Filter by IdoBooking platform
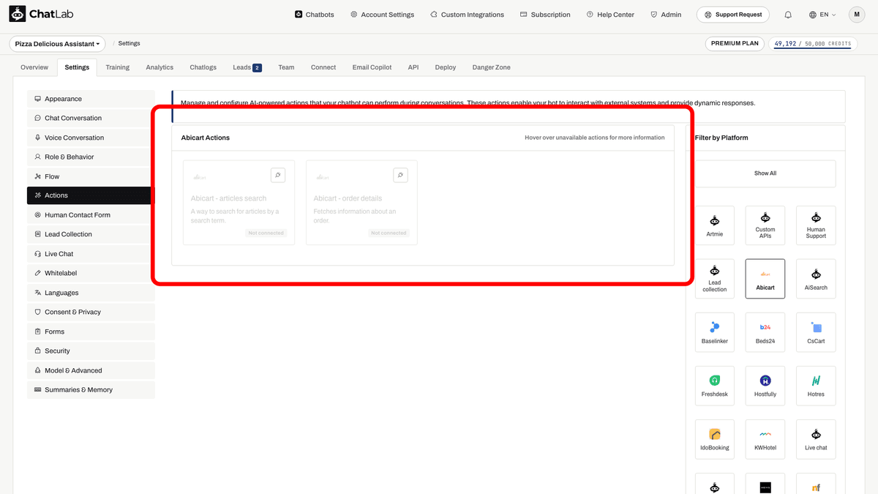 pos(715,439)
